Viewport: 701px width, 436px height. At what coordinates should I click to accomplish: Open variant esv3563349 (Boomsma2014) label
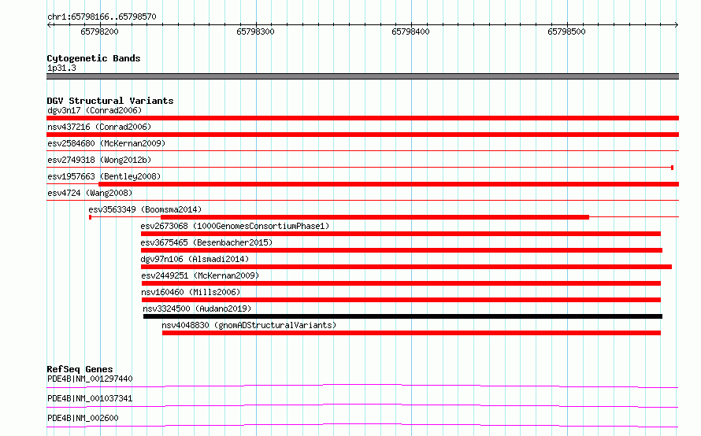pos(145,209)
